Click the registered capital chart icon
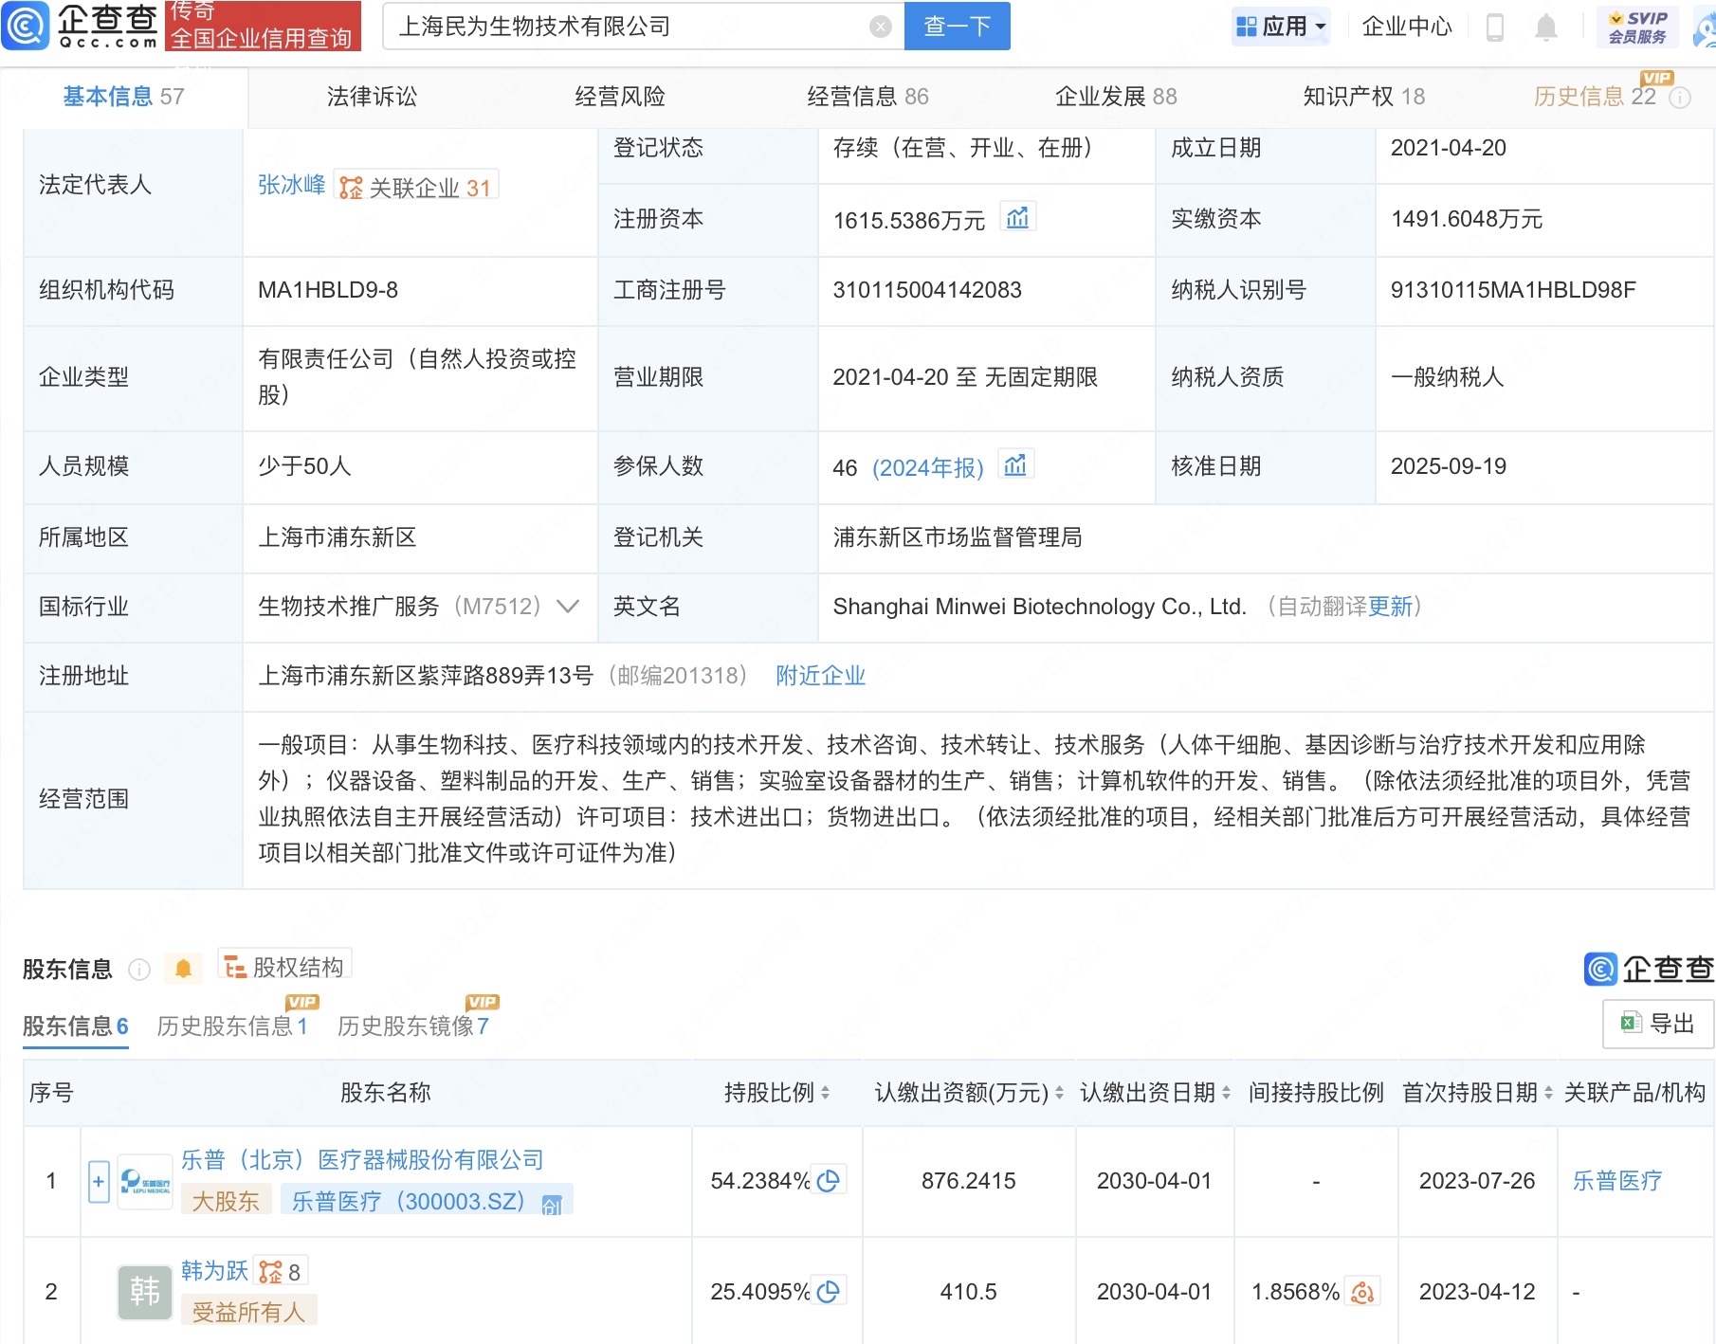The width and height of the screenshot is (1716, 1344). pos(1017,218)
